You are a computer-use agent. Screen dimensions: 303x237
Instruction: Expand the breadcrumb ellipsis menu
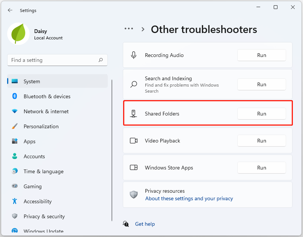coord(129,29)
